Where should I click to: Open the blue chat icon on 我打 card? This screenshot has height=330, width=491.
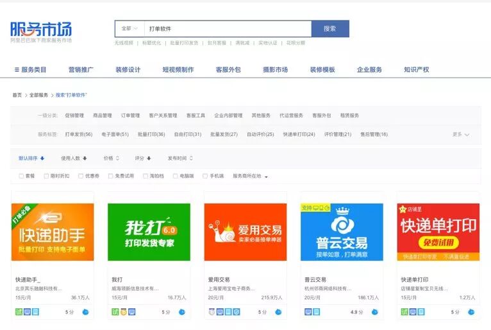(x=182, y=312)
